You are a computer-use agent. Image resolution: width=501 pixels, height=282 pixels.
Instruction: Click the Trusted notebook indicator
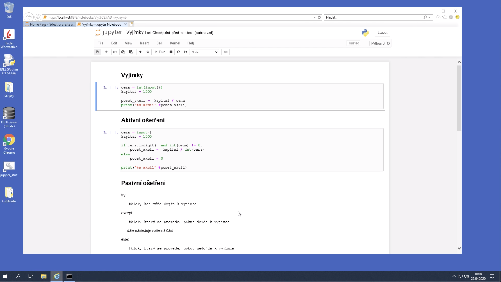353,43
